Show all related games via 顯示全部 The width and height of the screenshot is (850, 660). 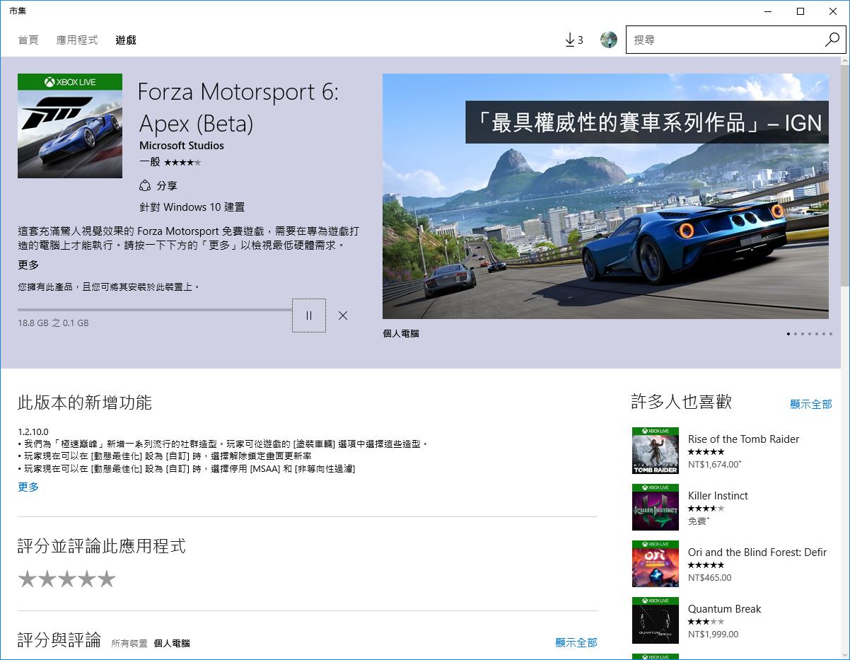[x=810, y=404]
